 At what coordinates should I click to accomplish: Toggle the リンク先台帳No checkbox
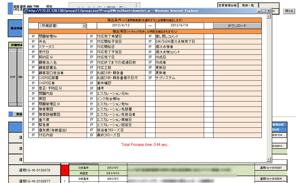point(92,99)
